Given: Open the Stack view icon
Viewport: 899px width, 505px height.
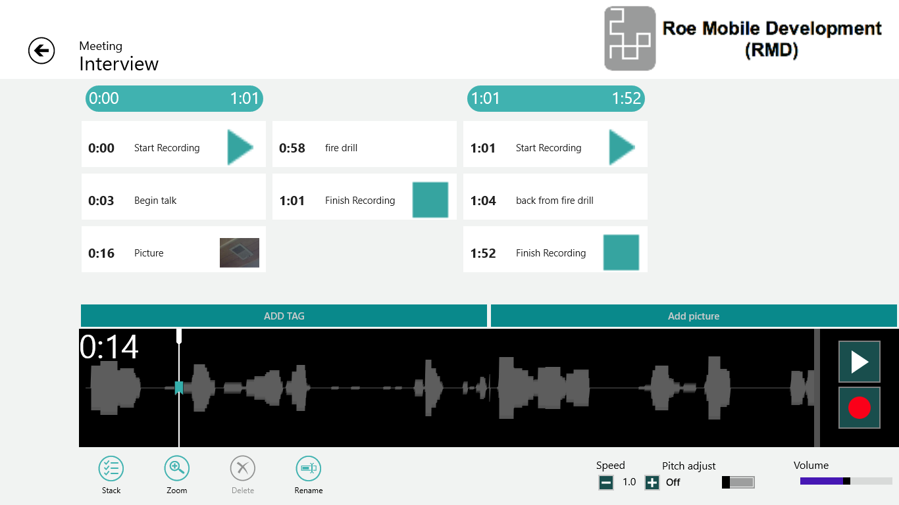Looking at the screenshot, I should [x=111, y=469].
